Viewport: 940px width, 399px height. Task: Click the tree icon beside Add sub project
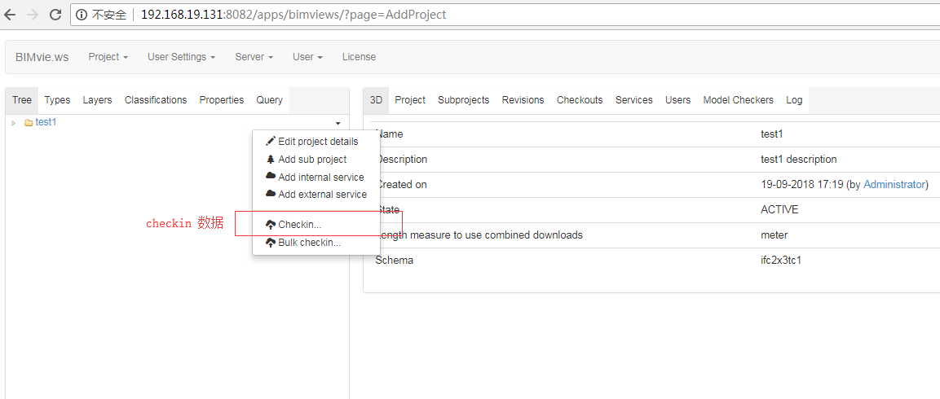pos(271,160)
